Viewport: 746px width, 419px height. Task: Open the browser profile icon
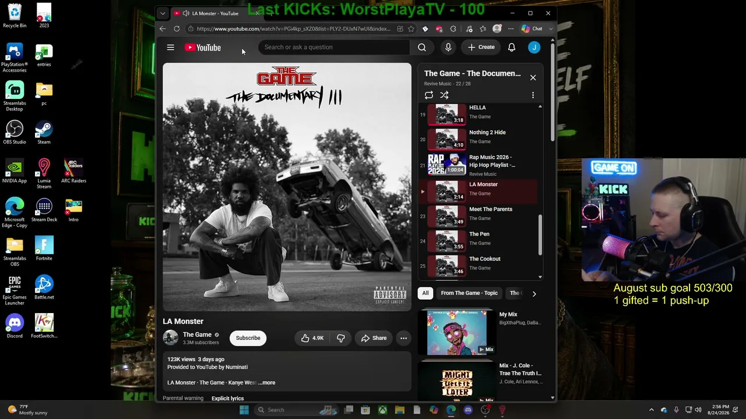497,29
